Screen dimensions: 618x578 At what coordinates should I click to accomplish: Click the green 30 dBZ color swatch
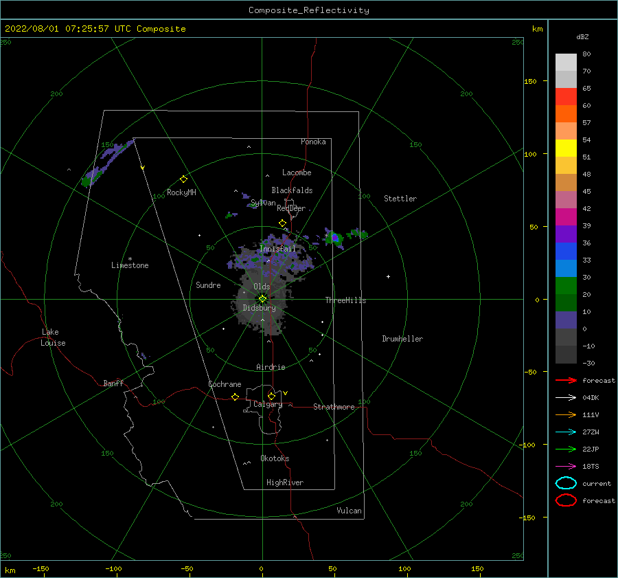coord(566,286)
